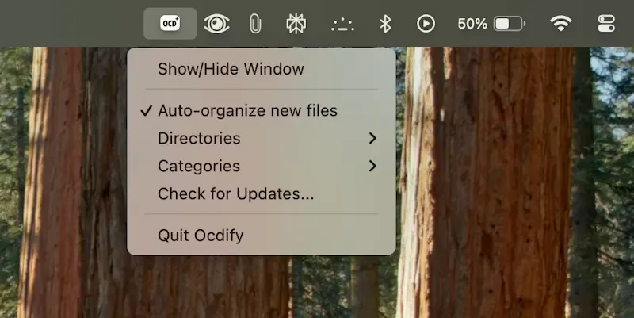Viewport: 634px width, 318px height.
Task: Open the Wi-Fi status menu
Action: point(560,24)
